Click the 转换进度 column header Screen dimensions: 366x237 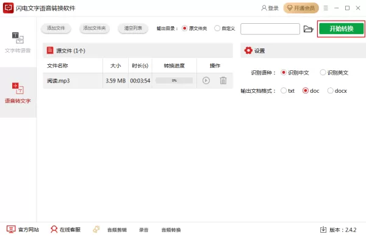click(174, 66)
